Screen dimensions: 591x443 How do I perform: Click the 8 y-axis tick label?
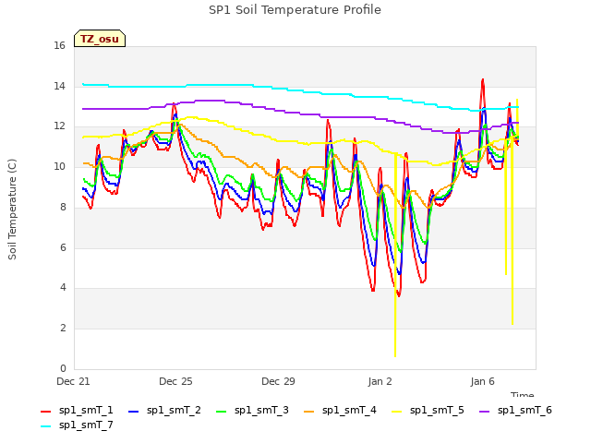tap(63, 207)
